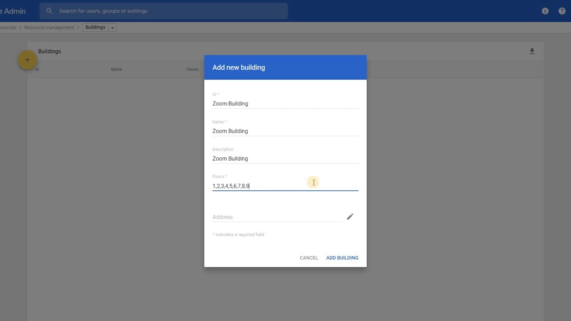This screenshot has width=571, height=321.
Task: Open the help question mark icon
Action: click(562, 11)
